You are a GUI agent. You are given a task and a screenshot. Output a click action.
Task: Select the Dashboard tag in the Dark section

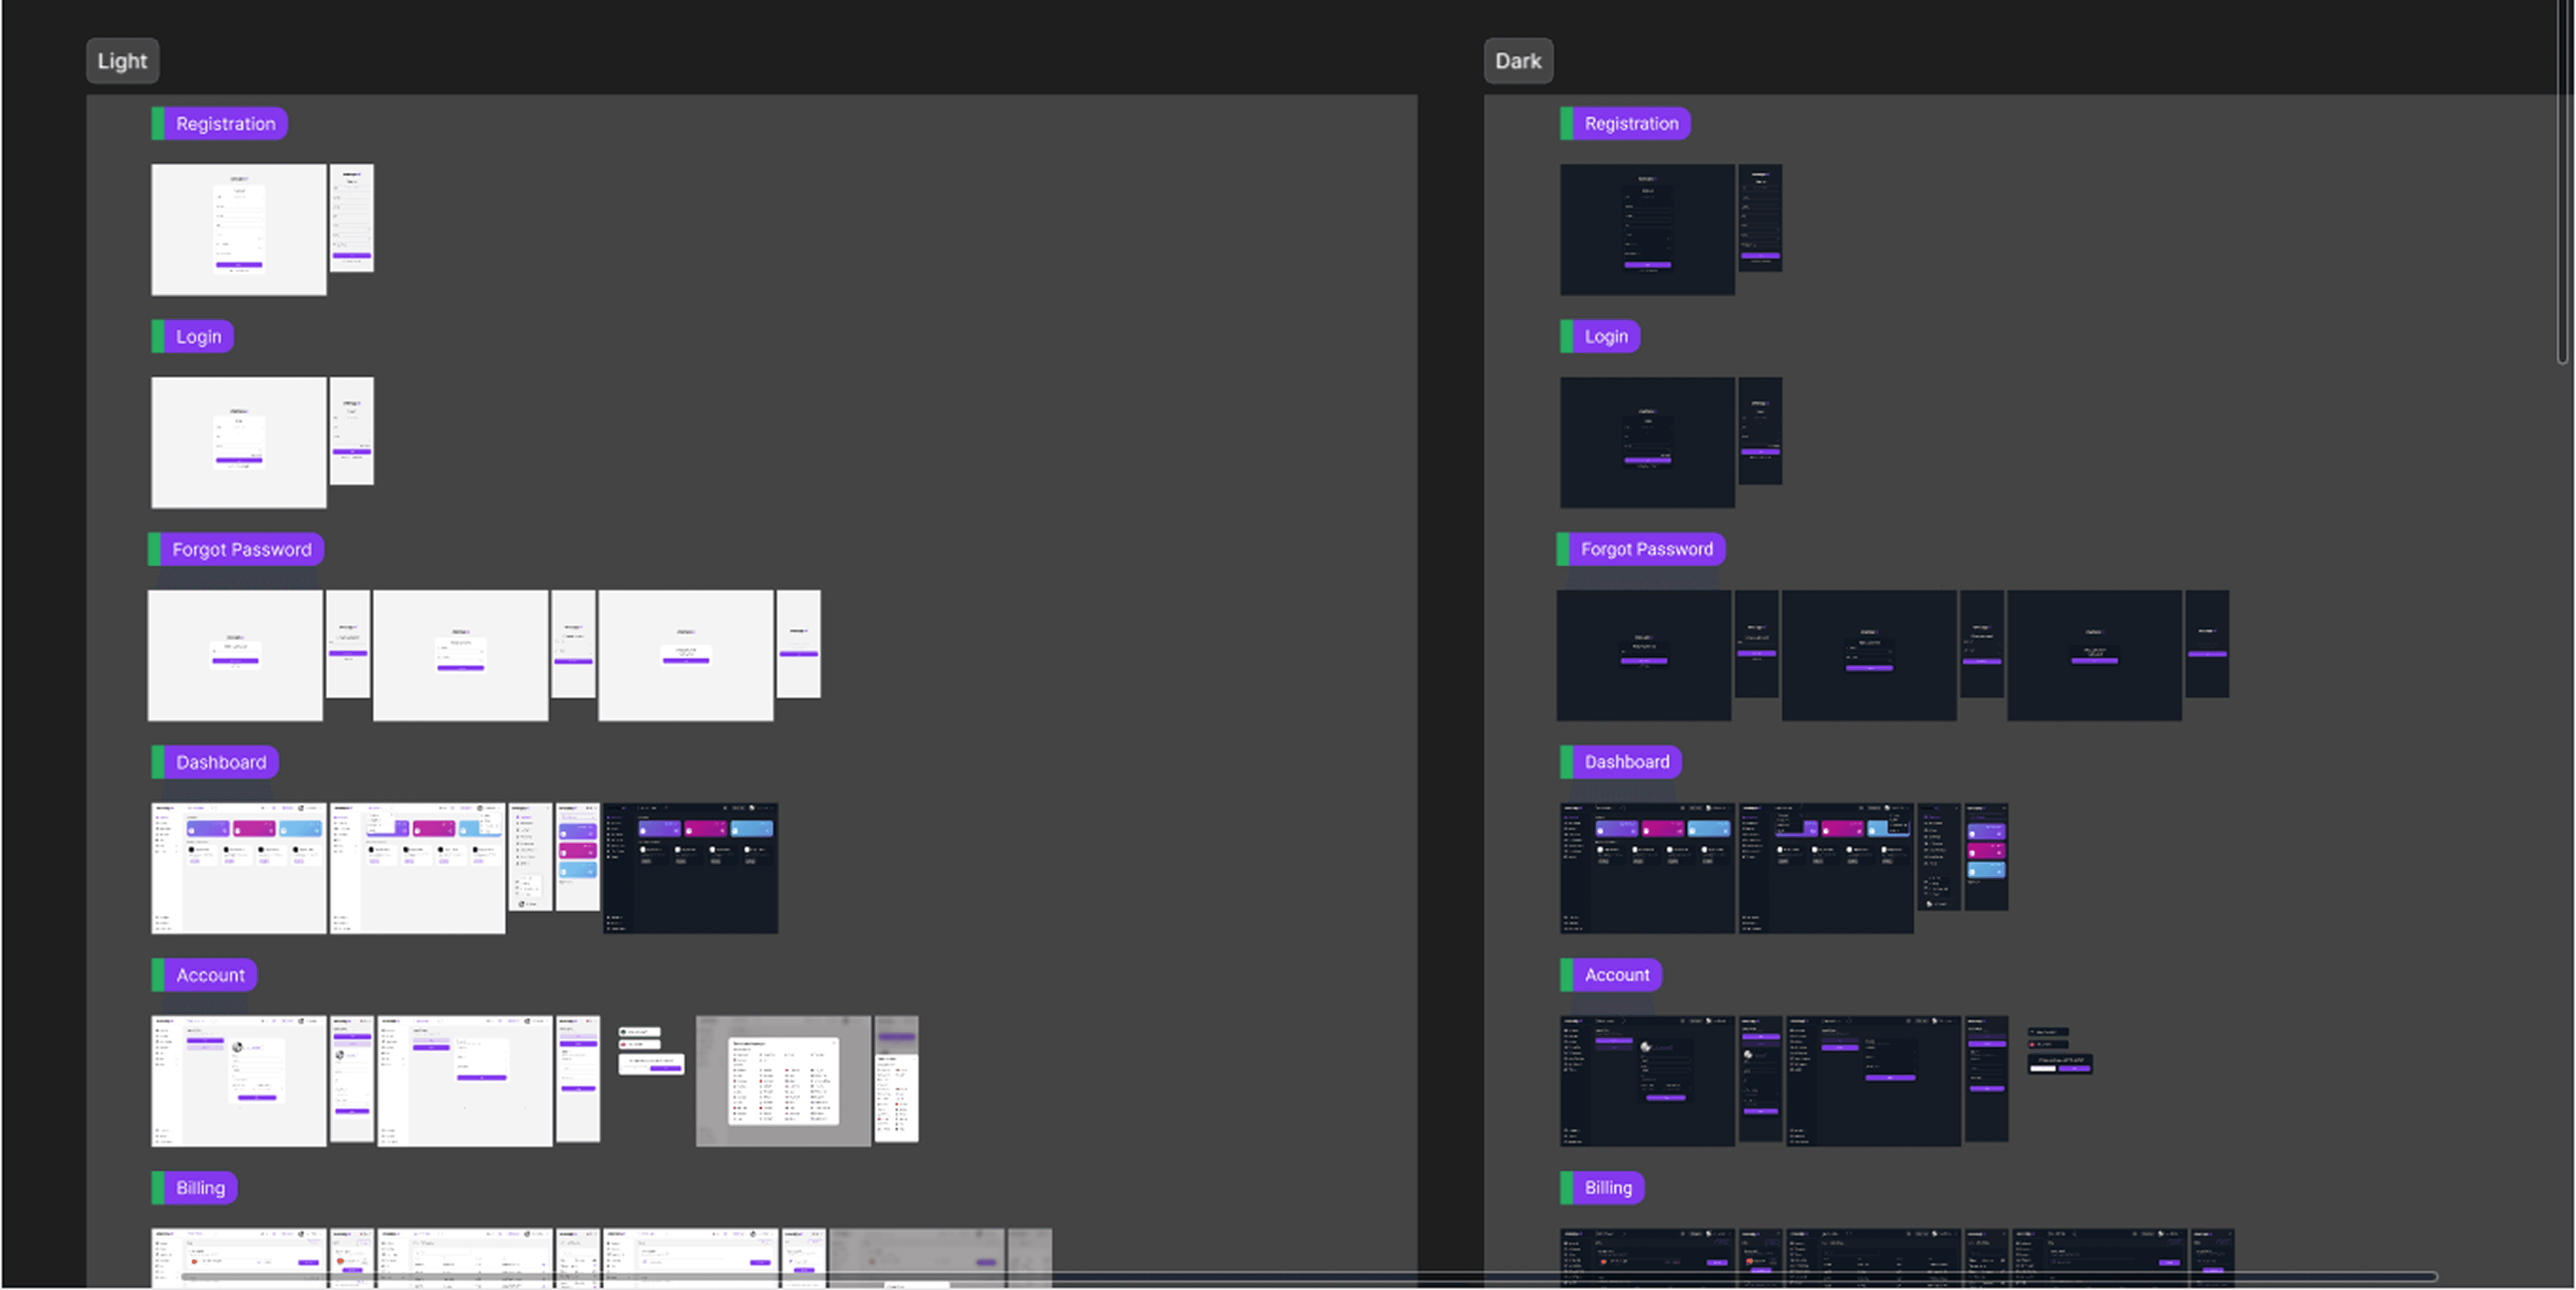(1626, 762)
